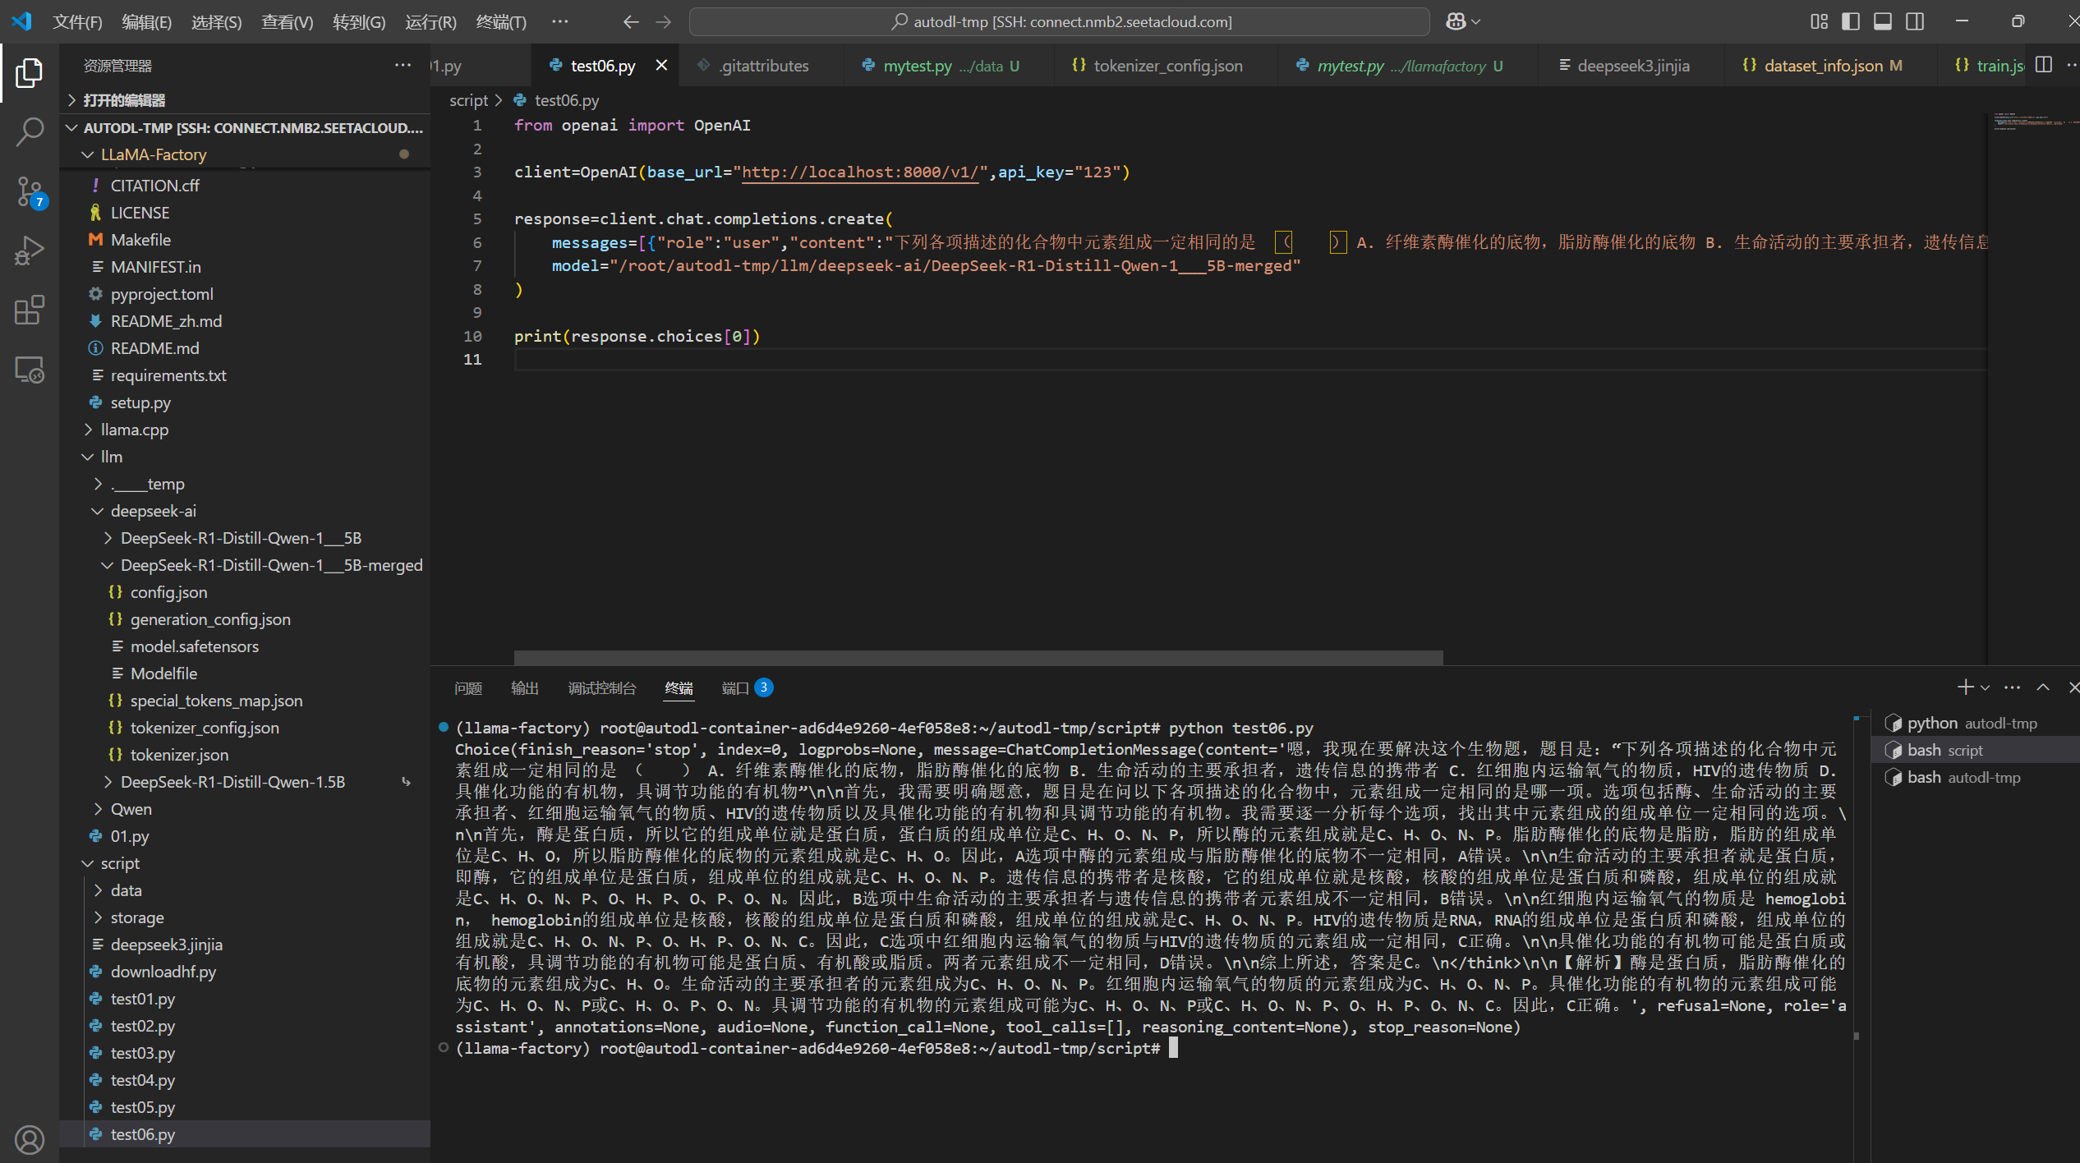Expand the 打开的编辑器 section

(x=246, y=99)
